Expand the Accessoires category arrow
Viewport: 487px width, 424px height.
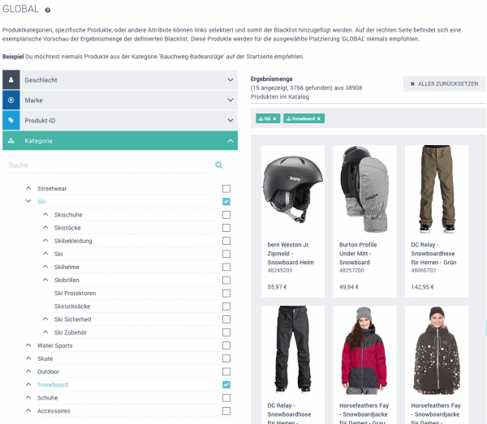[x=28, y=410]
